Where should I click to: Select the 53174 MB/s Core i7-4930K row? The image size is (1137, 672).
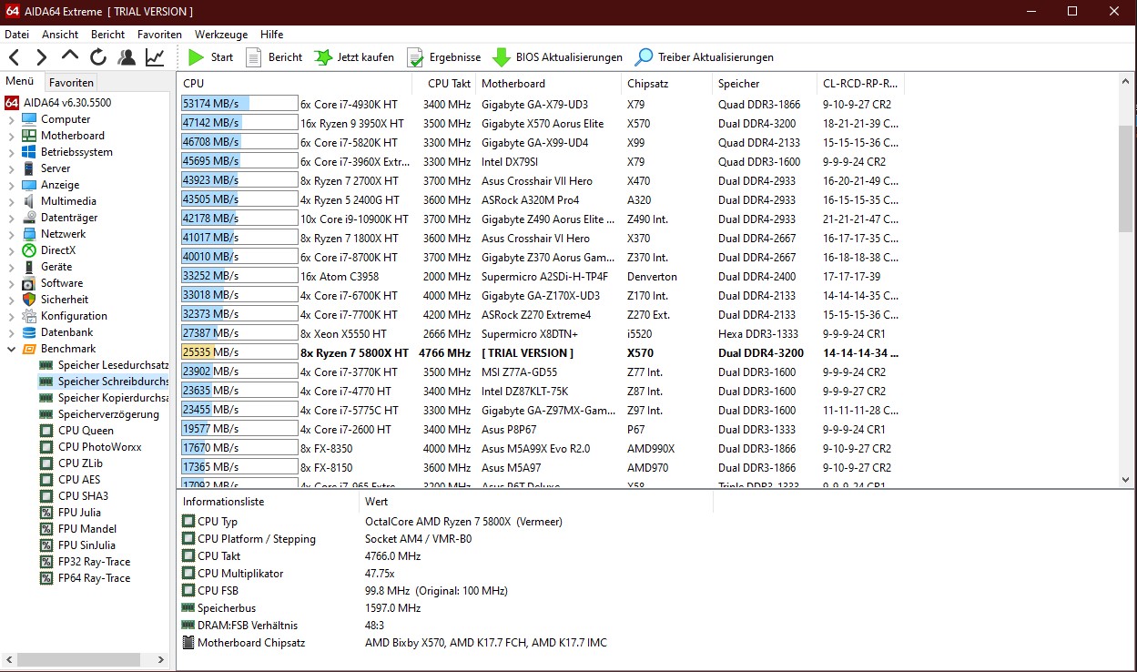[541, 104]
